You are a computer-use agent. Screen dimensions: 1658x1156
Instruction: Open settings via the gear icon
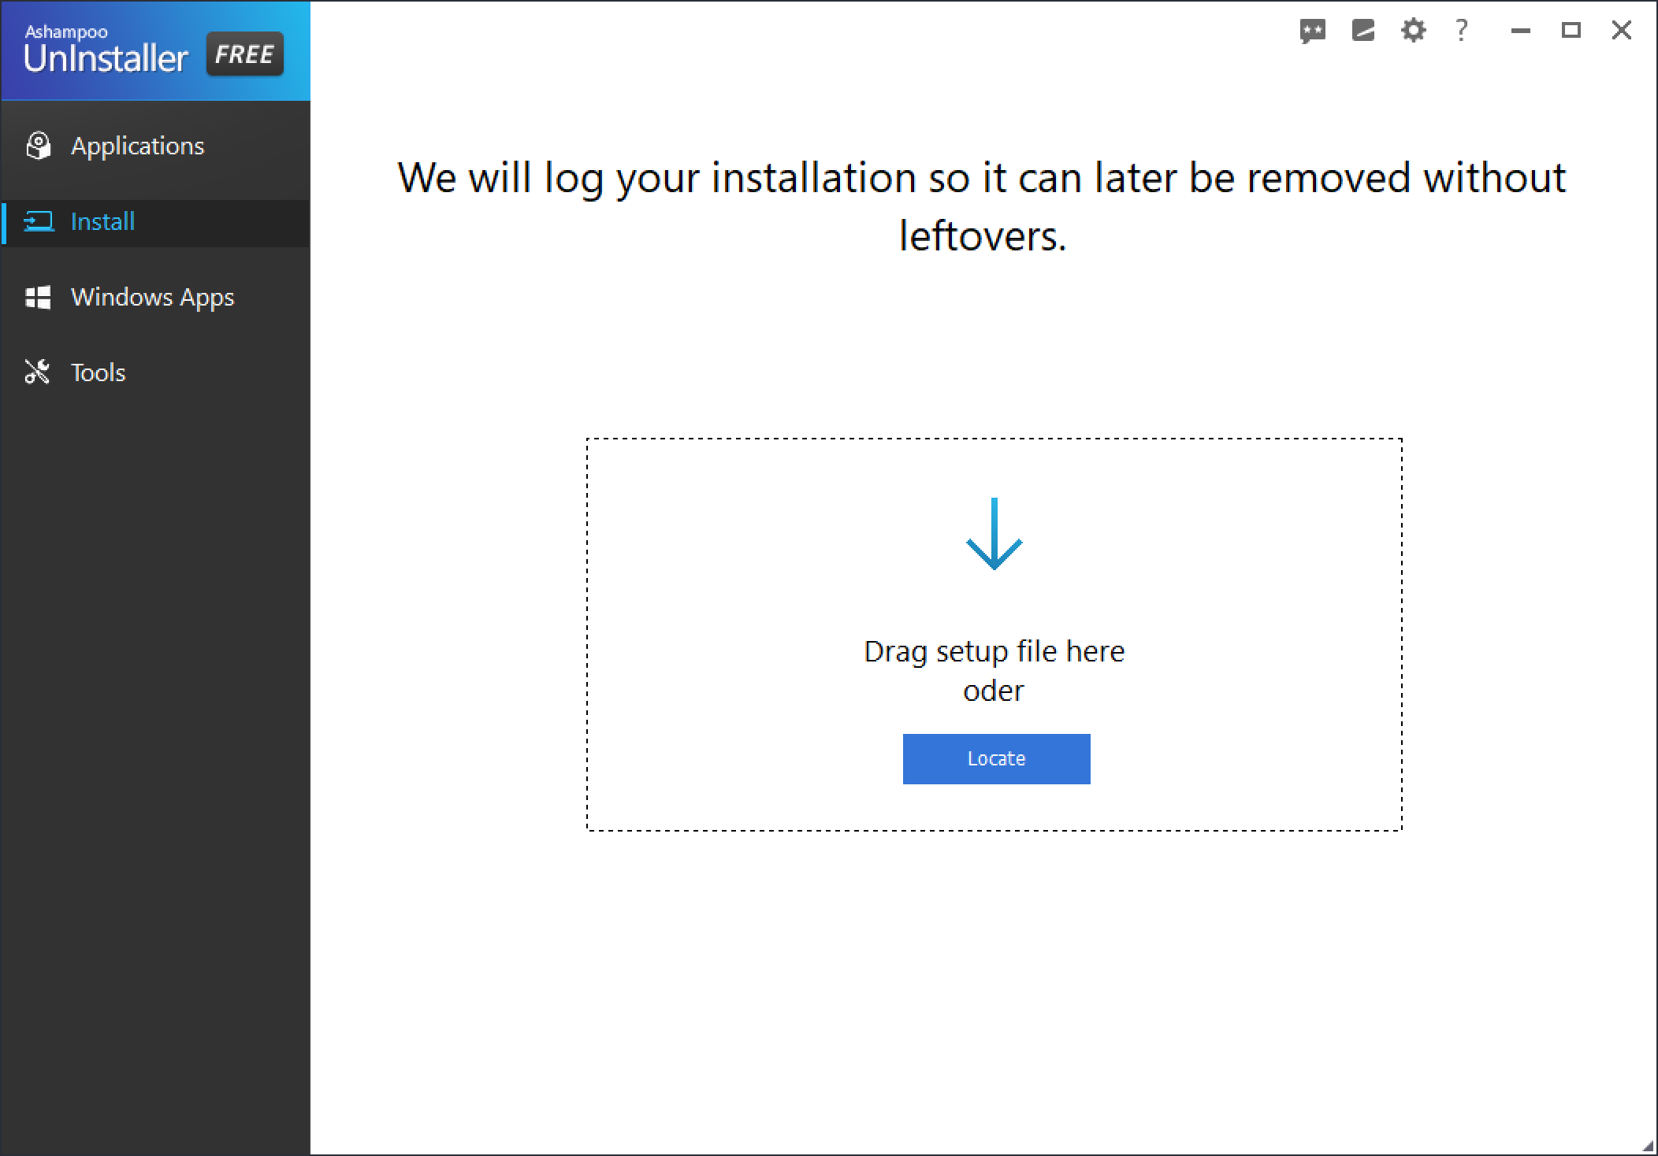pos(1414,31)
